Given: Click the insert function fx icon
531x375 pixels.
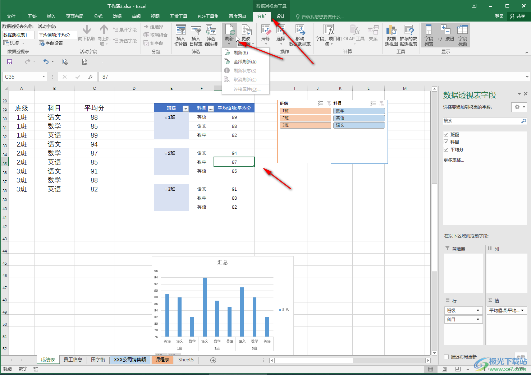Looking at the screenshot, I should [91, 77].
